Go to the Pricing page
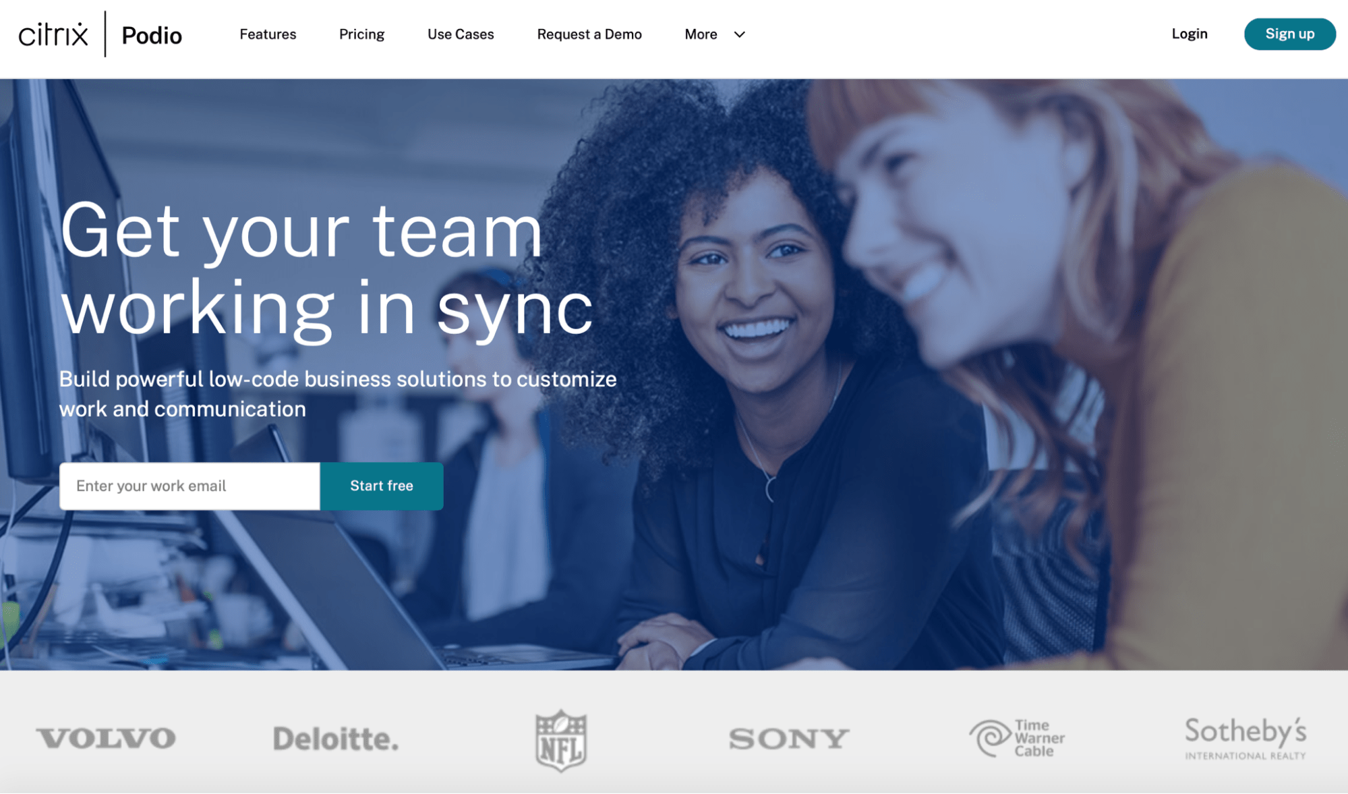 (361, 34)
